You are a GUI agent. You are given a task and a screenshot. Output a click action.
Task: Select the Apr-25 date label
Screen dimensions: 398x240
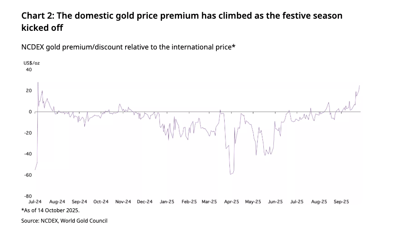pos(232,202)
